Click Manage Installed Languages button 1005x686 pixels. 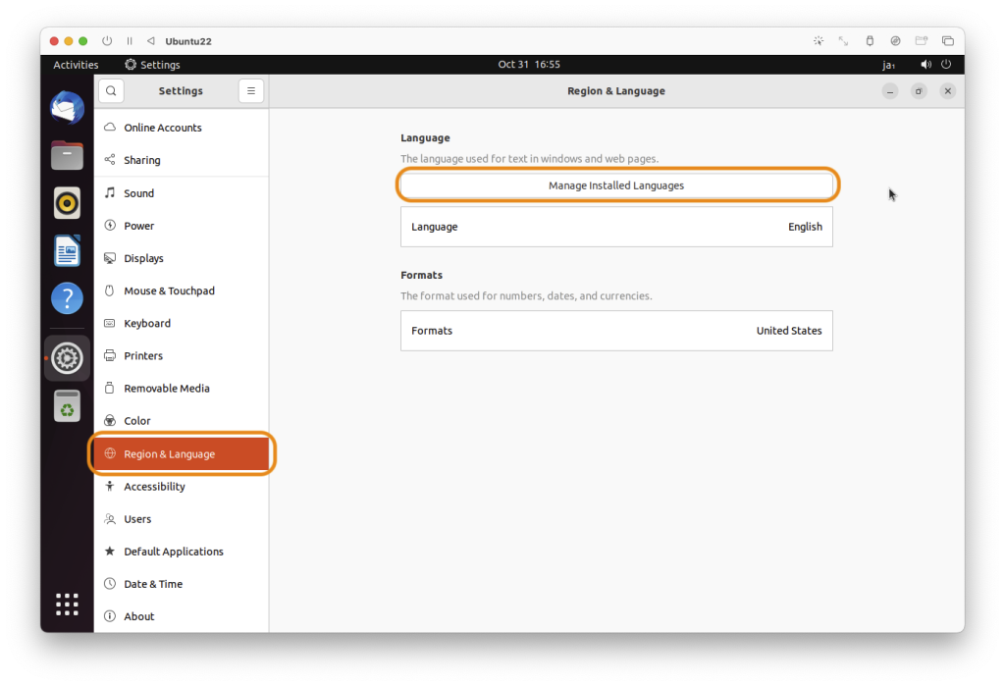coord(616,185)
